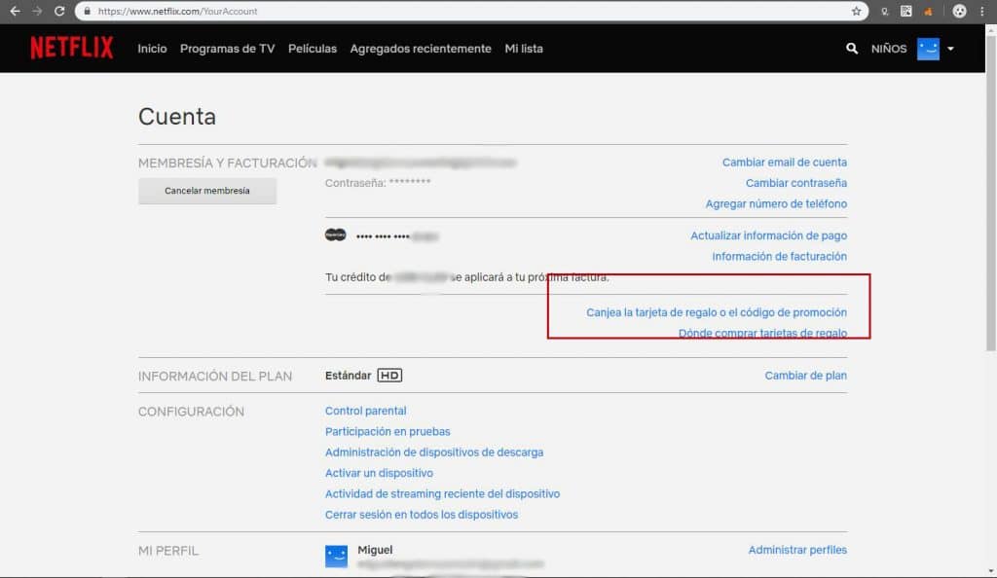Click the Estándar plan name
This screenshot has height=578, width=997.
click(x=348, y=376)
